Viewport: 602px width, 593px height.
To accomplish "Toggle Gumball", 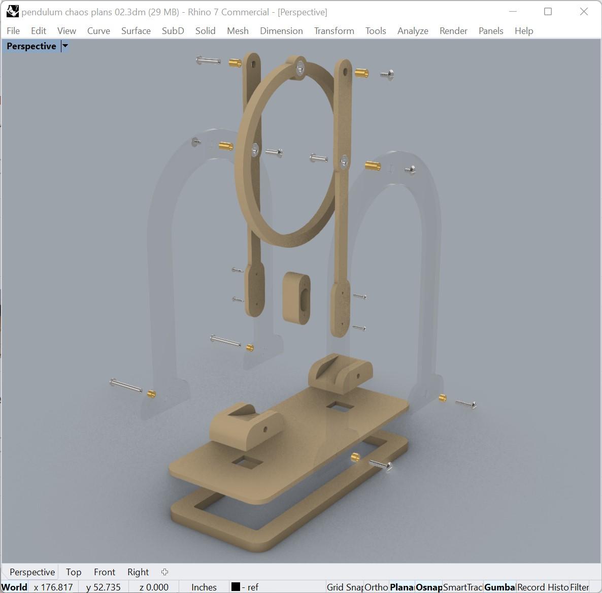I will (x=500, y=587).
